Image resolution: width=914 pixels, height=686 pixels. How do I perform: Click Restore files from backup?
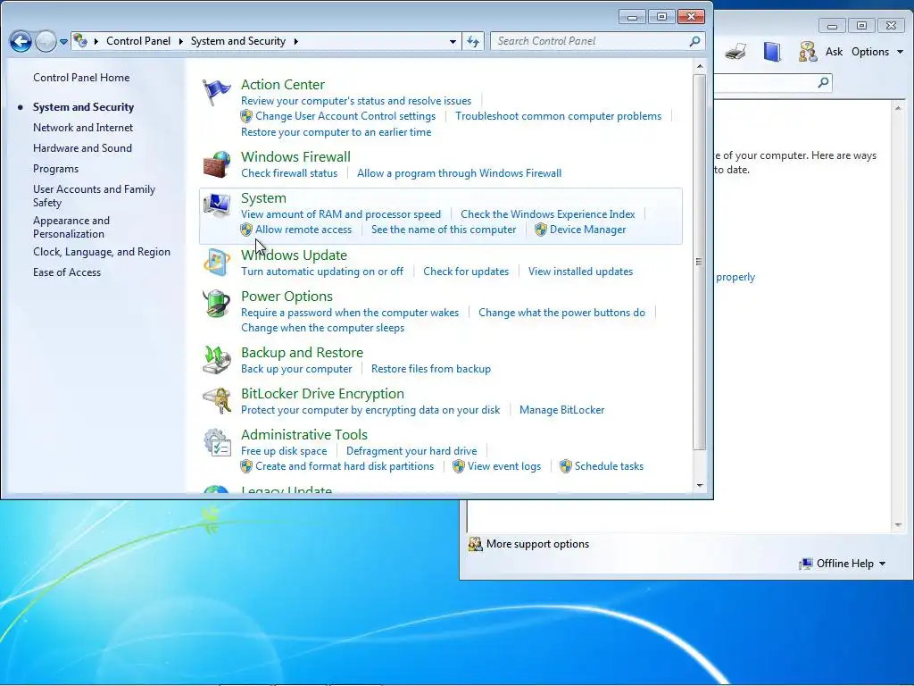(x=431, y=369)
